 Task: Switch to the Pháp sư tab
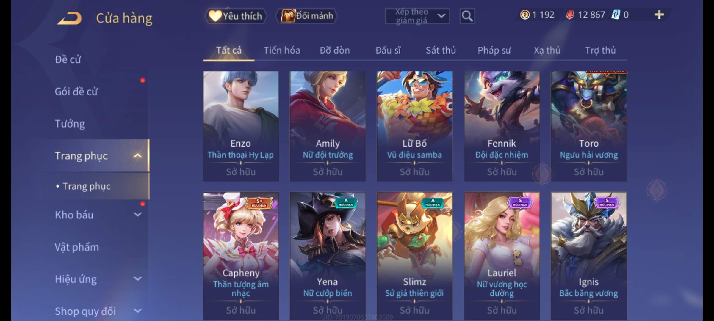(494, 50)
